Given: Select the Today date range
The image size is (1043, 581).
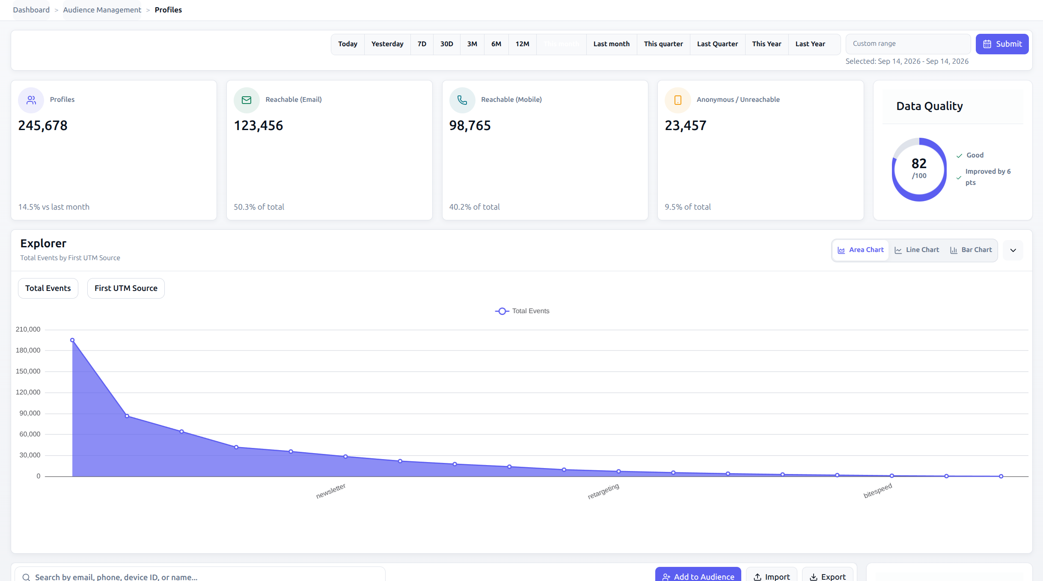Looking at the screenshot, I should (x=348, y=44).
